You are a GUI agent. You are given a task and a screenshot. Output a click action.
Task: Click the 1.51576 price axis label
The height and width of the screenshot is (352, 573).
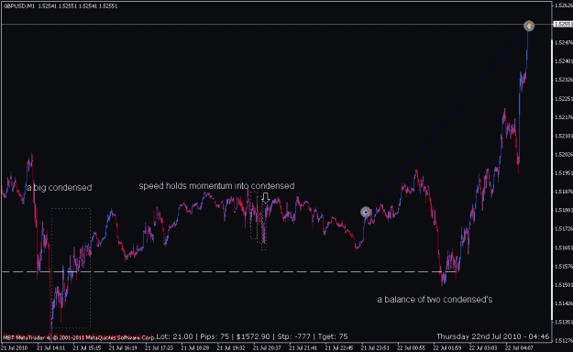coord(564,267)
